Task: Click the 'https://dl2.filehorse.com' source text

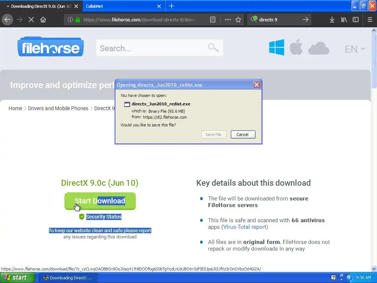Action: (x=165, y=117)
